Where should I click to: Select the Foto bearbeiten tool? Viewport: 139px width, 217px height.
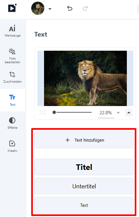(12, 56)
